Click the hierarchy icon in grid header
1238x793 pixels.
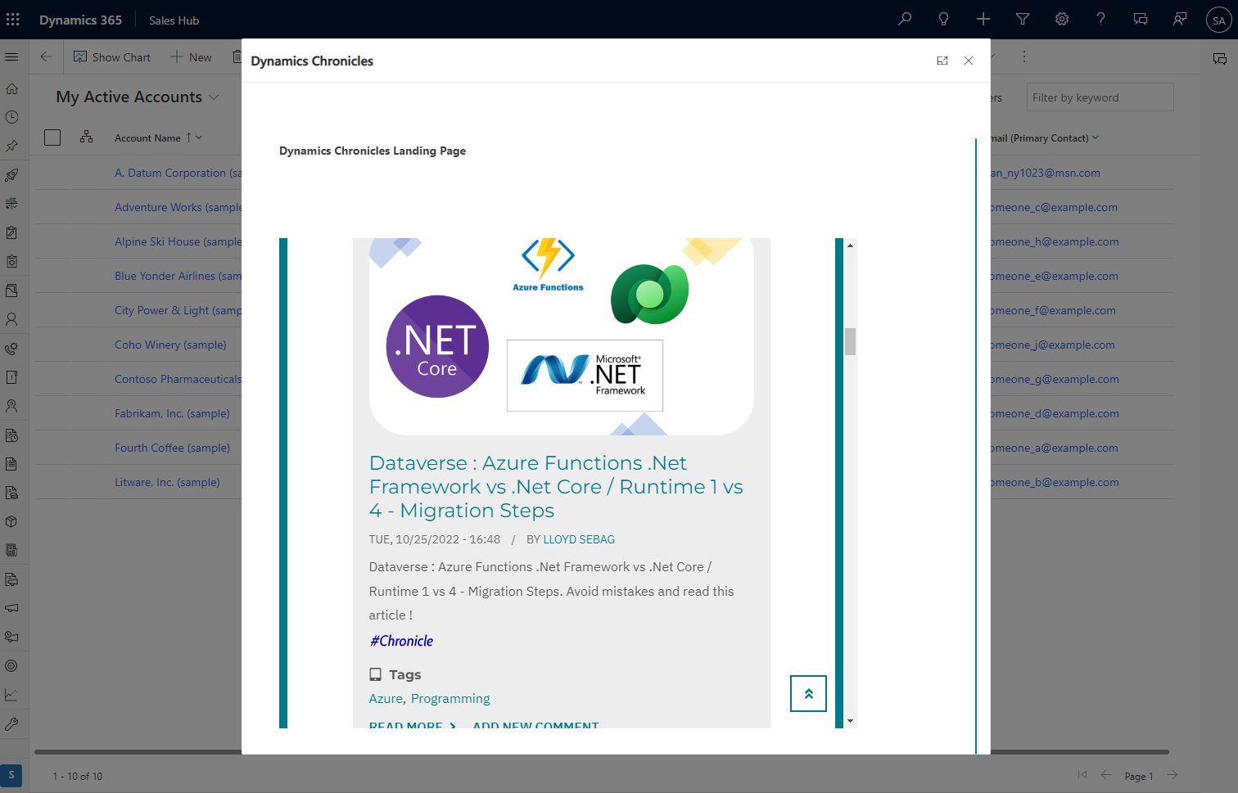tap(86, 137)
